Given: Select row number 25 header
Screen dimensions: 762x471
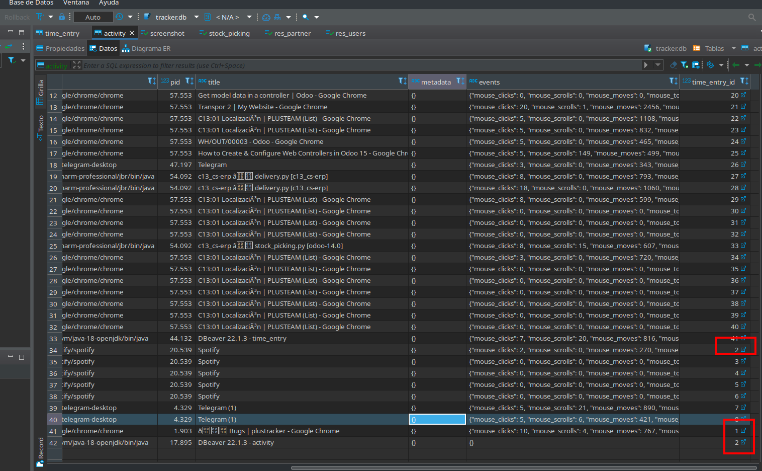Looking at the screenshot, I should point(53,246).
